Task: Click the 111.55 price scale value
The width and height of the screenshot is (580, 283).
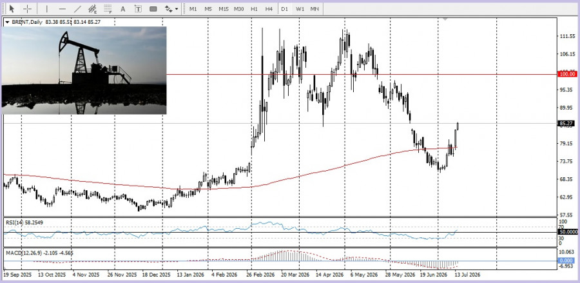Action: coord(566,36)
